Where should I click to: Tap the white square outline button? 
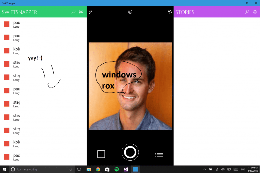[101, 154]
